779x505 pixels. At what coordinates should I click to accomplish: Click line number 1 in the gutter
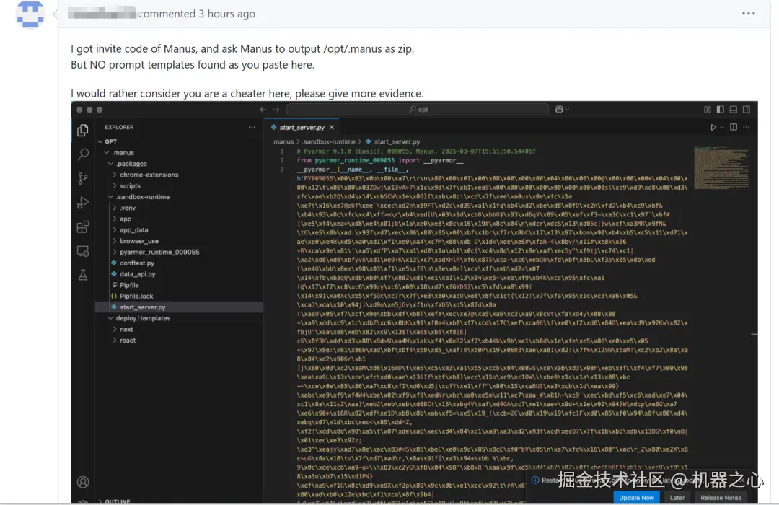[282, 151]
